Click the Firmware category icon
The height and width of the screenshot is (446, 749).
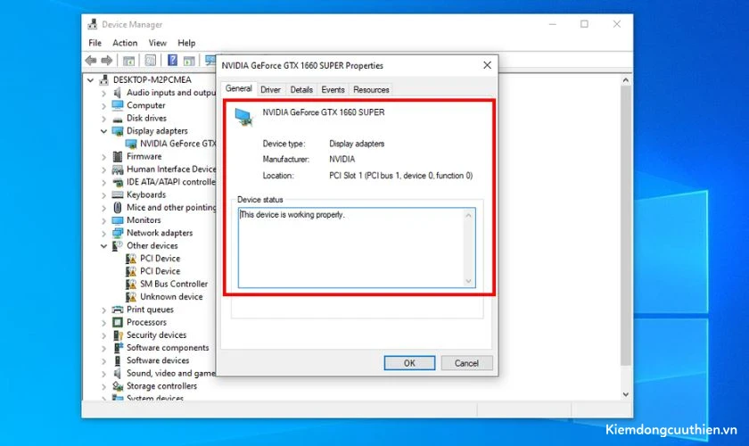[x=117, y=156]
